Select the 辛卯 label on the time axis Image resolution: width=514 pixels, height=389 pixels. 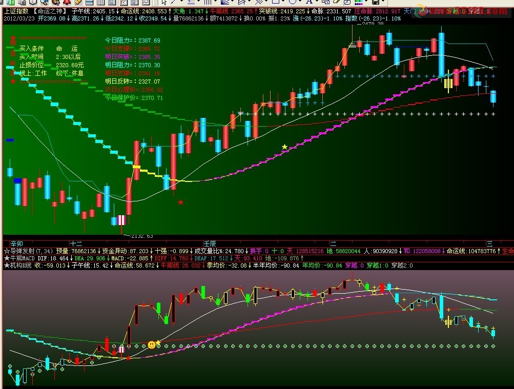click(17, 243)
